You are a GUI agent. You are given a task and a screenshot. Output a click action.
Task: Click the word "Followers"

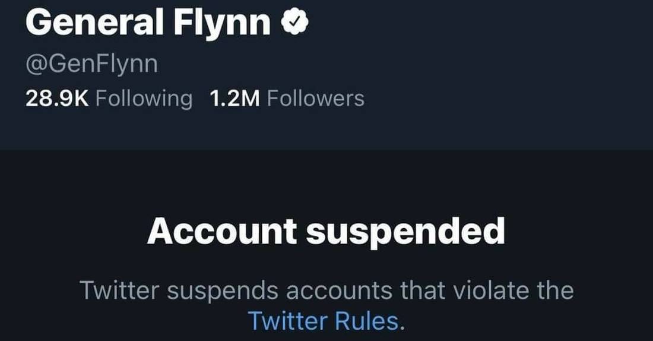pos(316,98)
